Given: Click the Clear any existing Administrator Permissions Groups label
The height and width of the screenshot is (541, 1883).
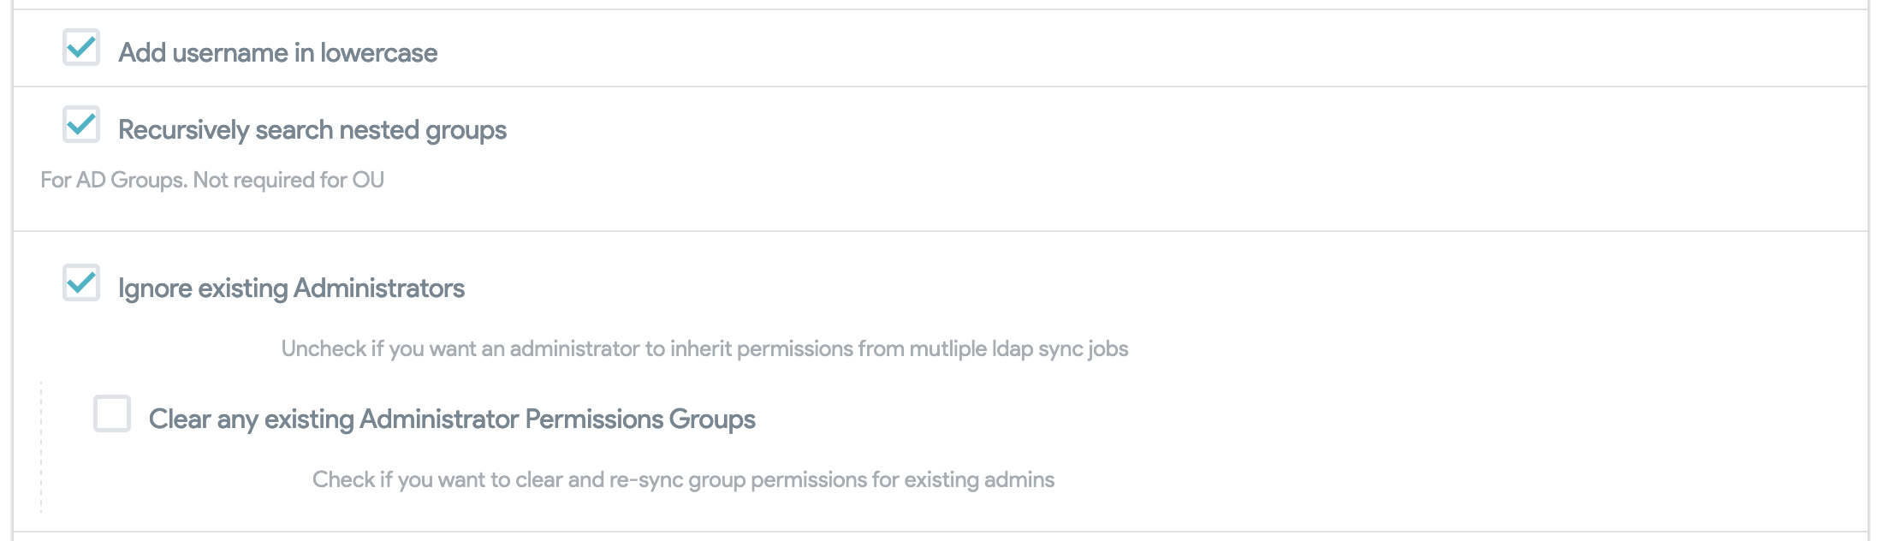Looking at the screenshot, I should (452, 419).
